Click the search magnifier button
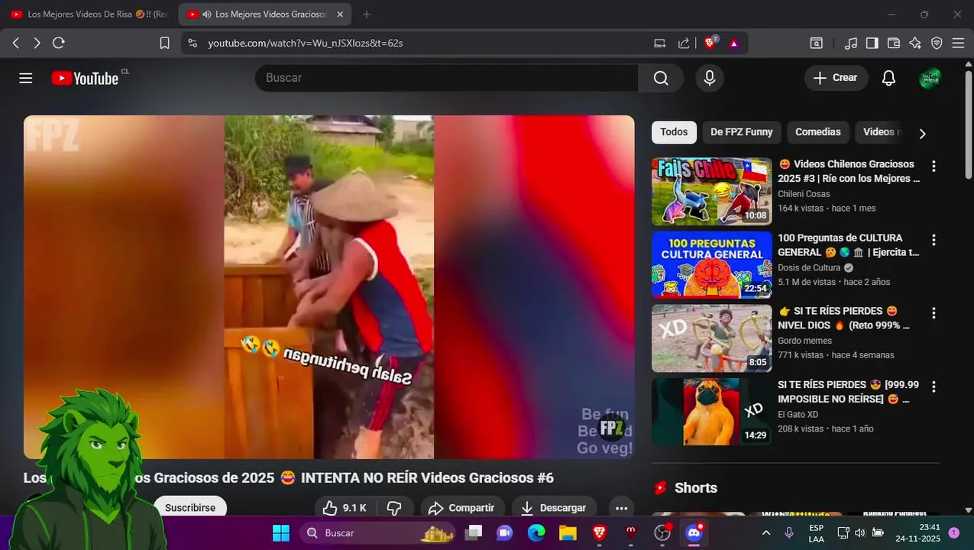The width and height of the screenshot is (974, 550). pyautogui.click(x=661, y=78)
